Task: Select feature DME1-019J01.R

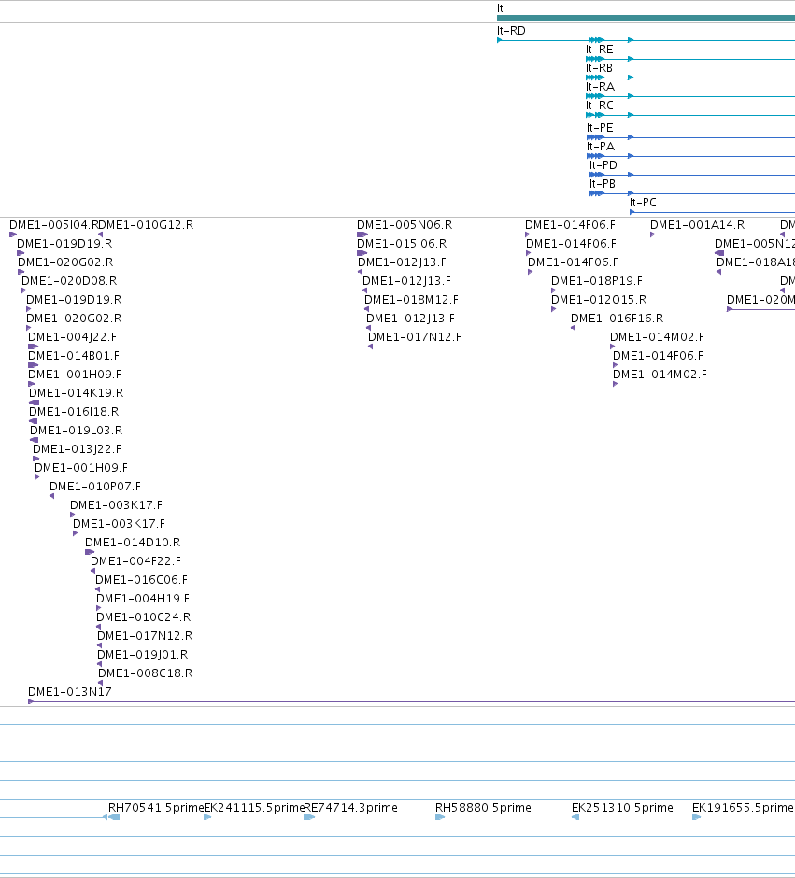Action: 143,655
